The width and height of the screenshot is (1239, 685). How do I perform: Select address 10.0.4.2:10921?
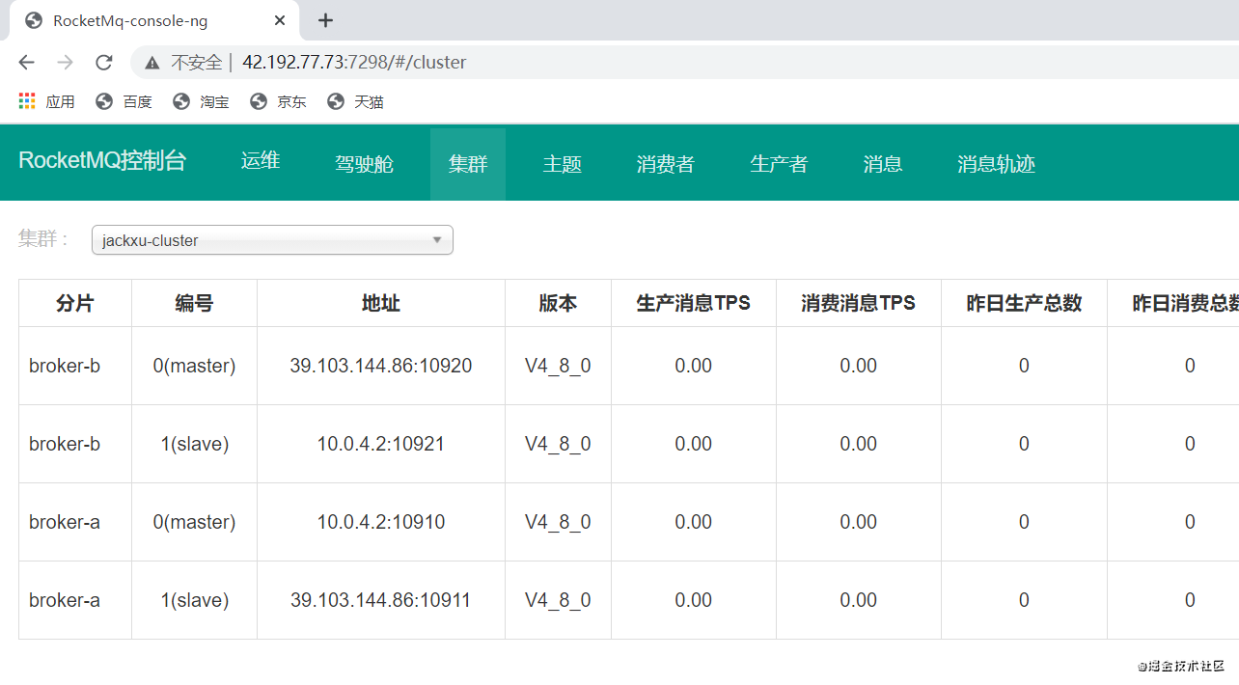point(381,444)
